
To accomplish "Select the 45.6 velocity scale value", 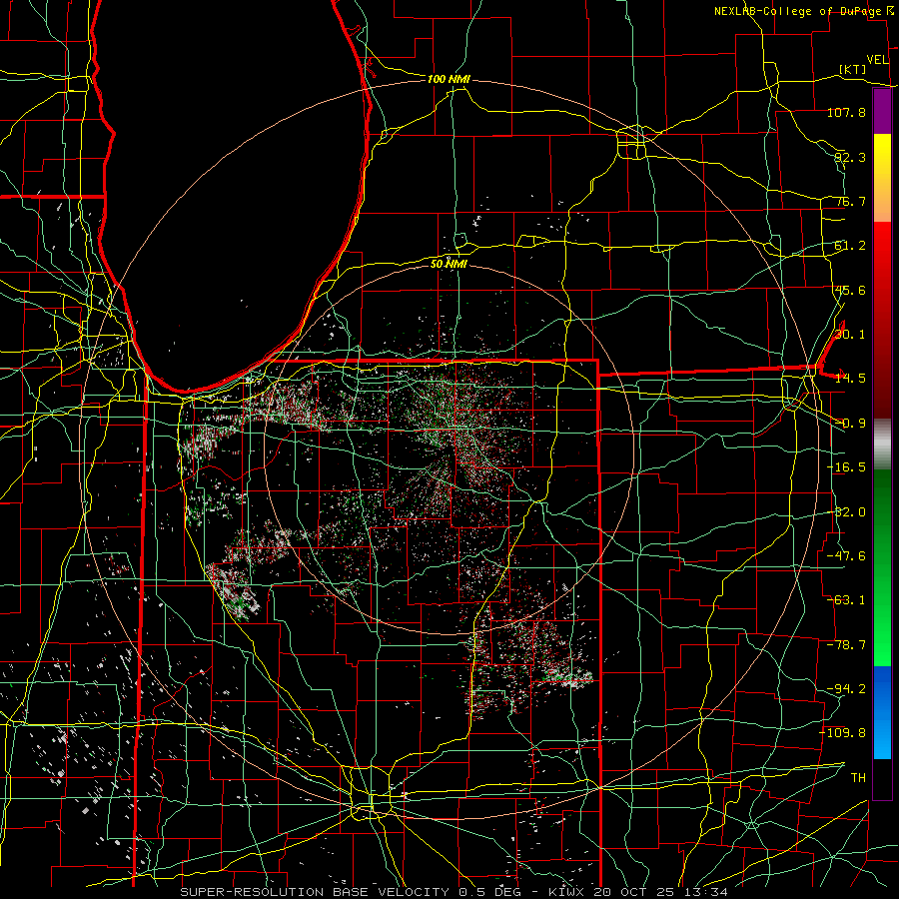I will (849, 290).
